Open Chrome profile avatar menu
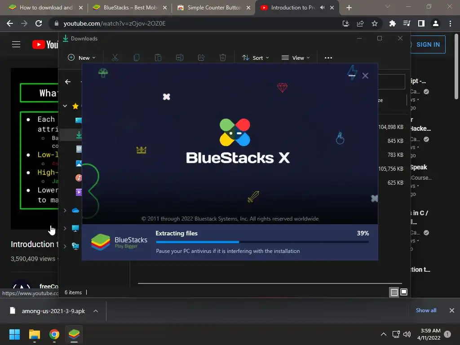Screen dimensions: 460x345 pyautogui.click(x=436, y=23)
